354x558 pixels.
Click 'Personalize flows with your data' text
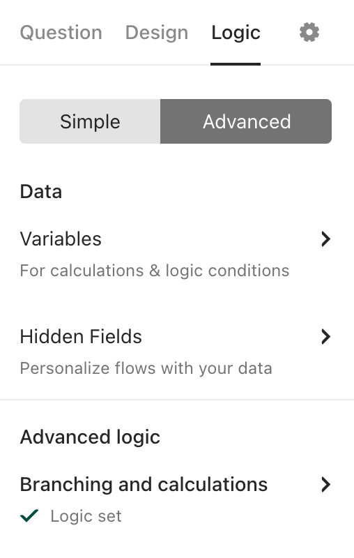[x=146, y=368]
